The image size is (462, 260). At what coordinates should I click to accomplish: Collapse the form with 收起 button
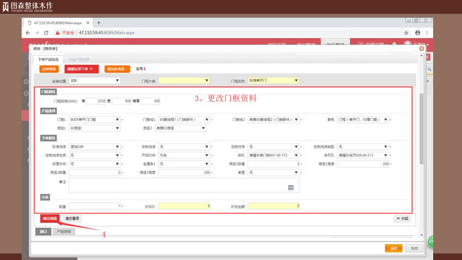(x=402, y=218)
